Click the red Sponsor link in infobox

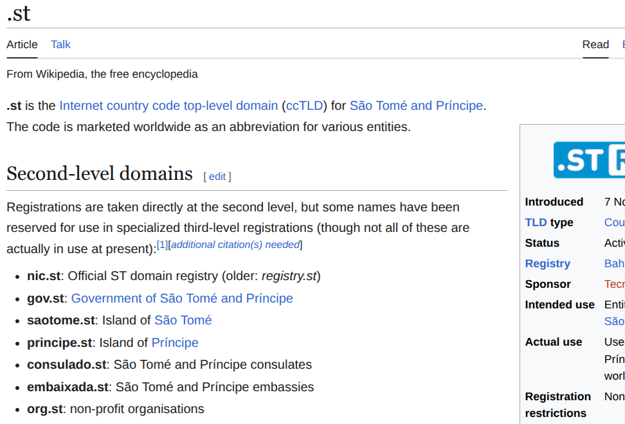(614, 284)
